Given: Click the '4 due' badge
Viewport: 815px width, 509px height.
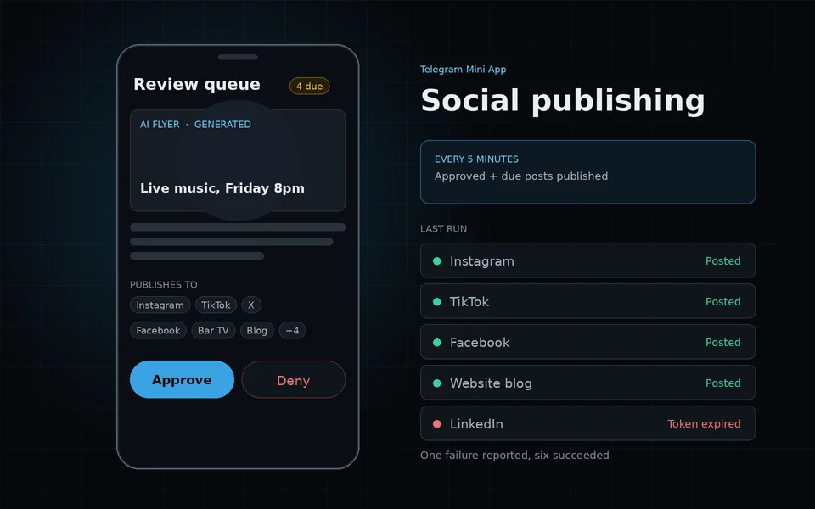Looking at the screenshot, I should 309,87.
